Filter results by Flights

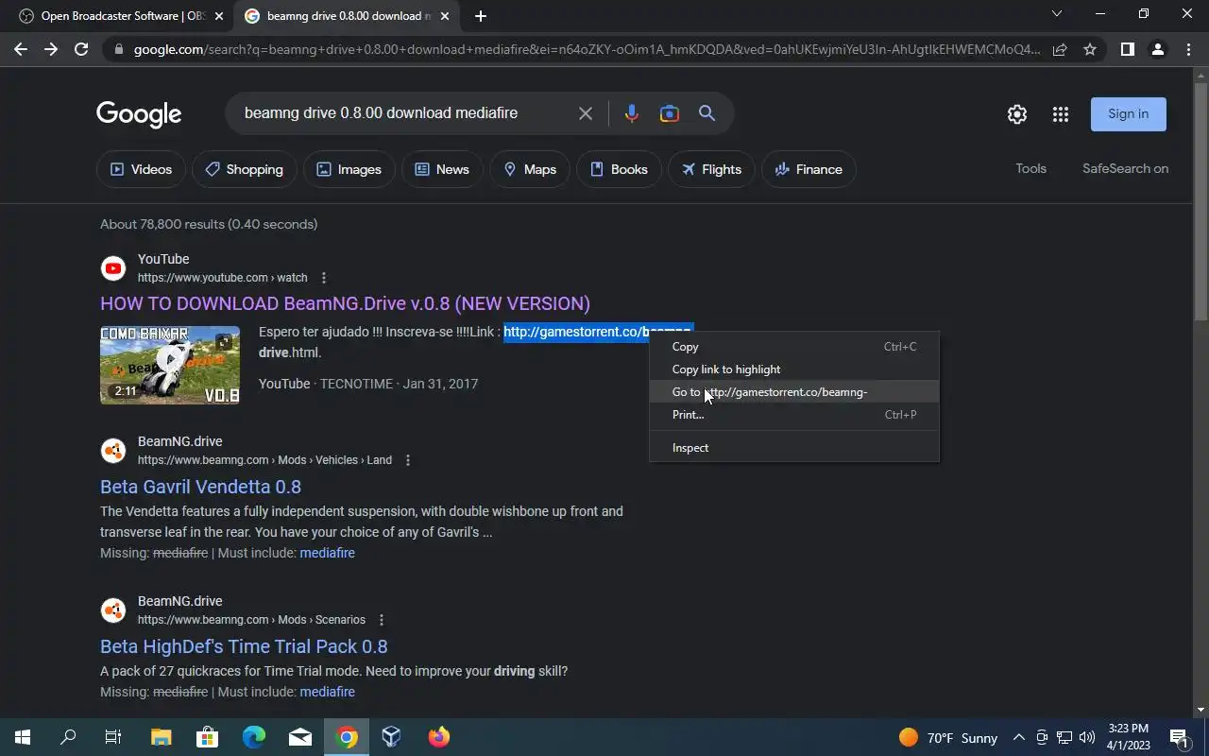711,169
